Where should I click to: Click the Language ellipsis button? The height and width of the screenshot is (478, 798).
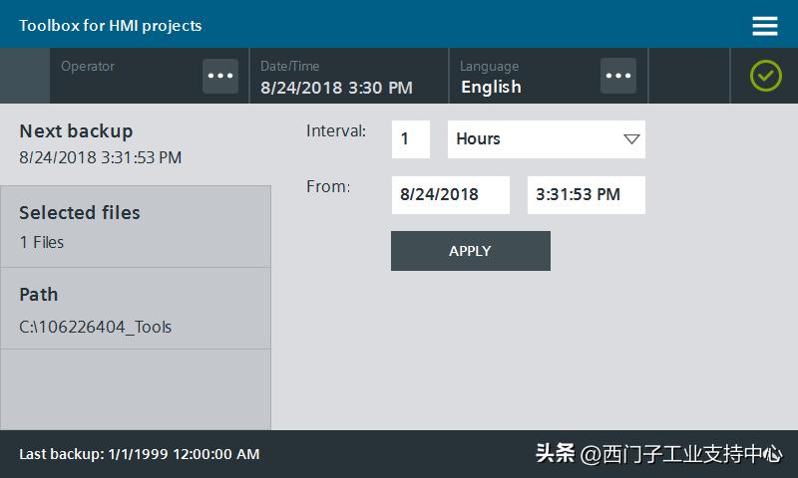click(x=618, y=76)
